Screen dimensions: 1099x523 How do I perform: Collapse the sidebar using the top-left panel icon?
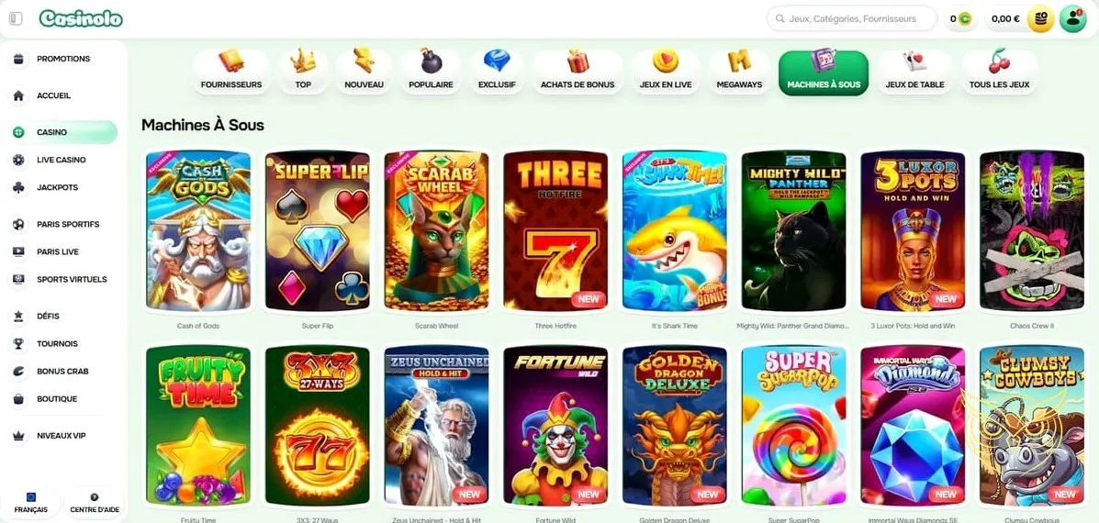tap(16, 18)
